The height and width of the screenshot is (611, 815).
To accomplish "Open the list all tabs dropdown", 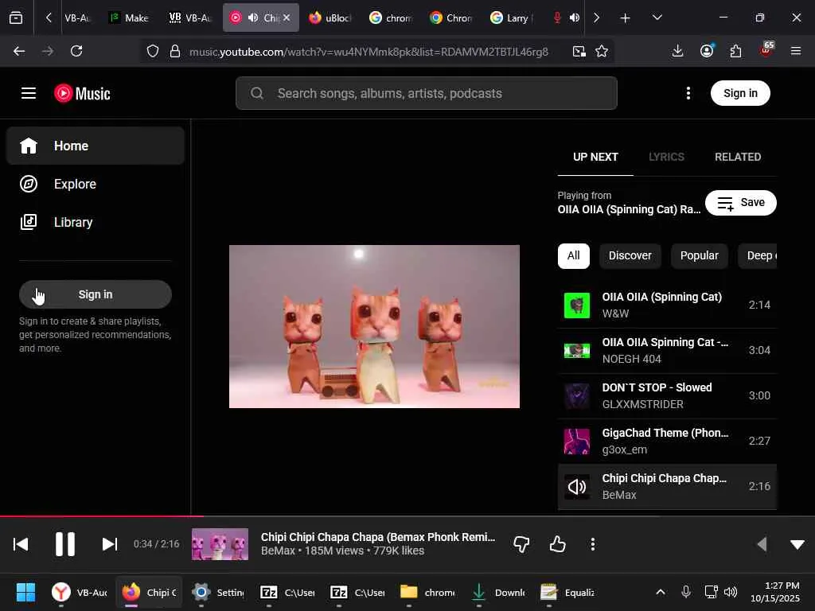I will pos(657,18).
